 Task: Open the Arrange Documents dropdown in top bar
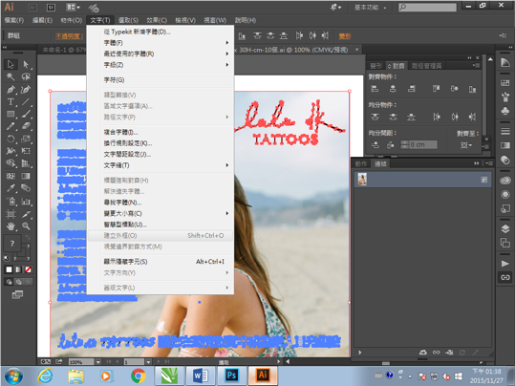point(73,8)
